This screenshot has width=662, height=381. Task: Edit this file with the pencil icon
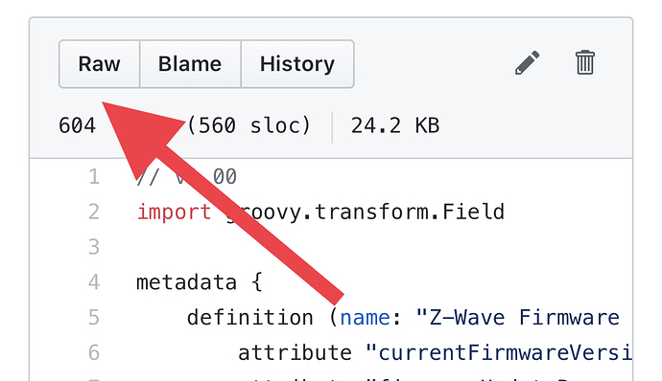point(528,63)
